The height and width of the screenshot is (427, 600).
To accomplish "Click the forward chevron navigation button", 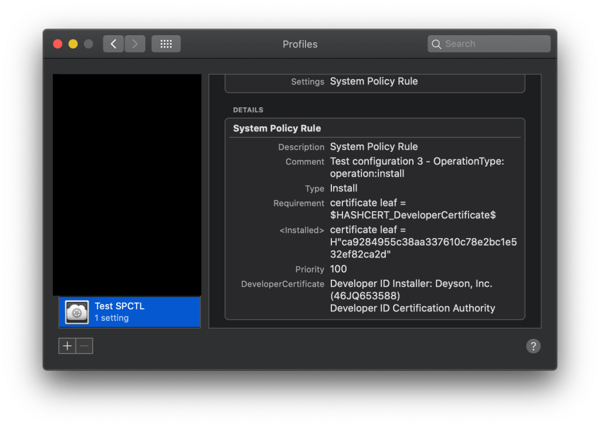I will coord(135,44).
